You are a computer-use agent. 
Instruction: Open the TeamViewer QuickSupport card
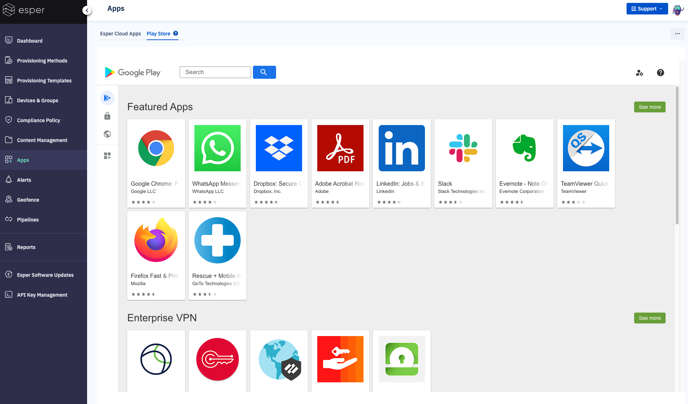586,163
